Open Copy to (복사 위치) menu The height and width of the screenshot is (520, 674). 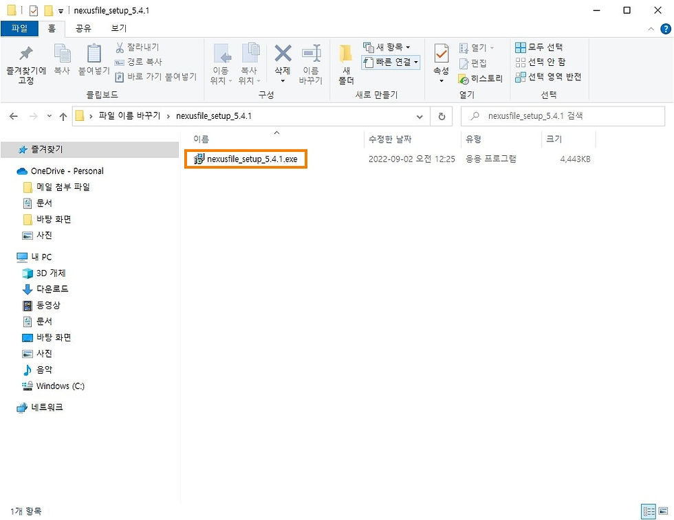249,64
